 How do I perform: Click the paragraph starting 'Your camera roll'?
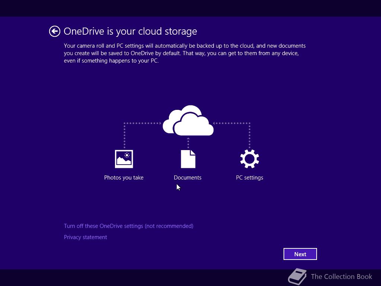pos(185,53)
